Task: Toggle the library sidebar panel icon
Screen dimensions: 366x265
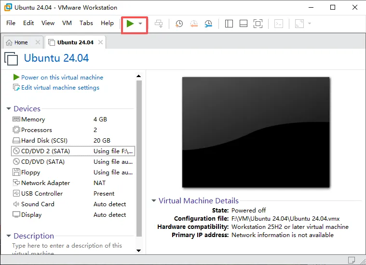Action: tap(229, 24)
